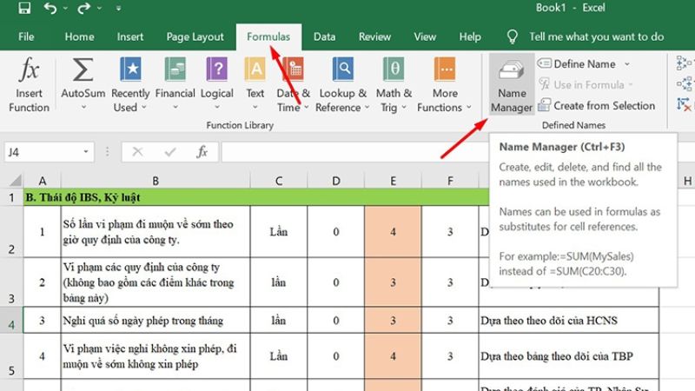This screenshot has width=695, height=391.
Task: Click the Save icon in quick access toolbar
Action: click(x=24, y=8)
